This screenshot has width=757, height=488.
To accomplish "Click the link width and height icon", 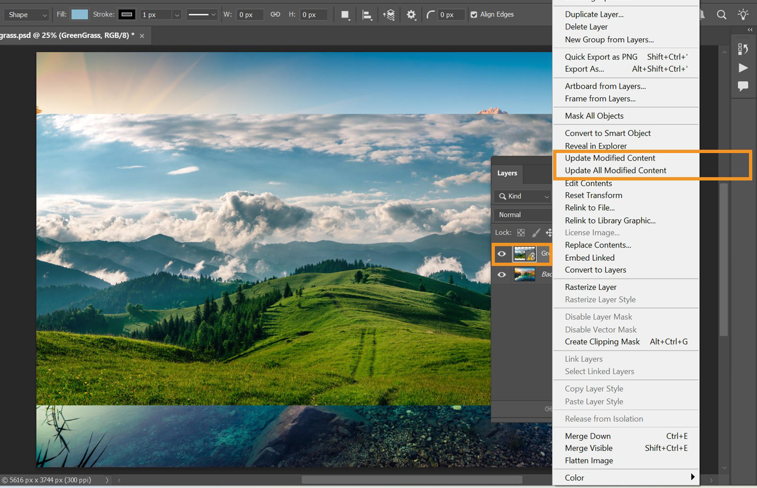I will [275, 15].
